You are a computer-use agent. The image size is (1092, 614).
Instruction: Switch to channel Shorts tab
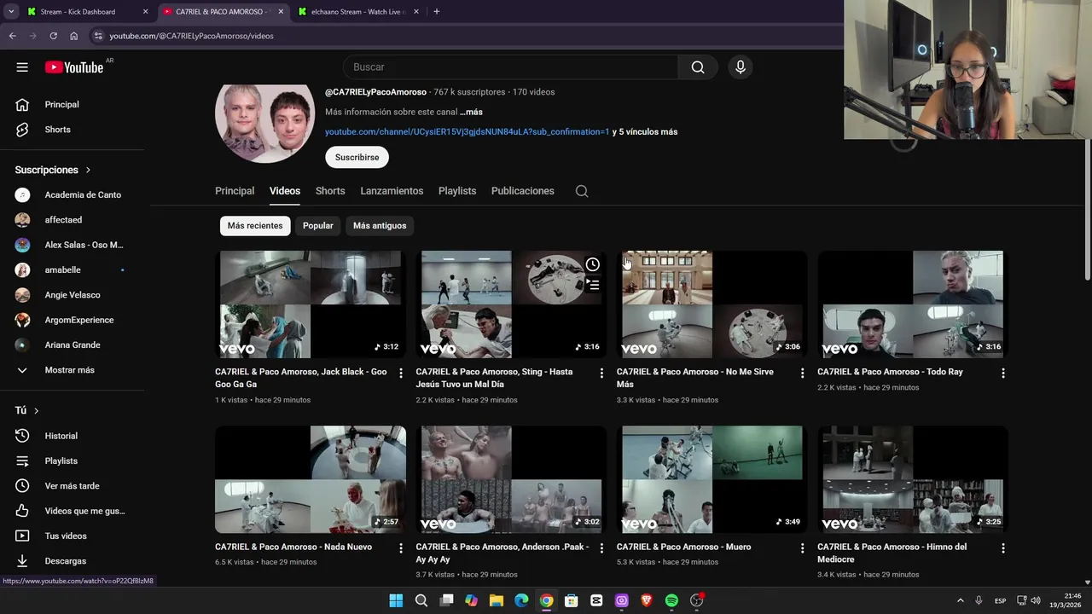330,191
